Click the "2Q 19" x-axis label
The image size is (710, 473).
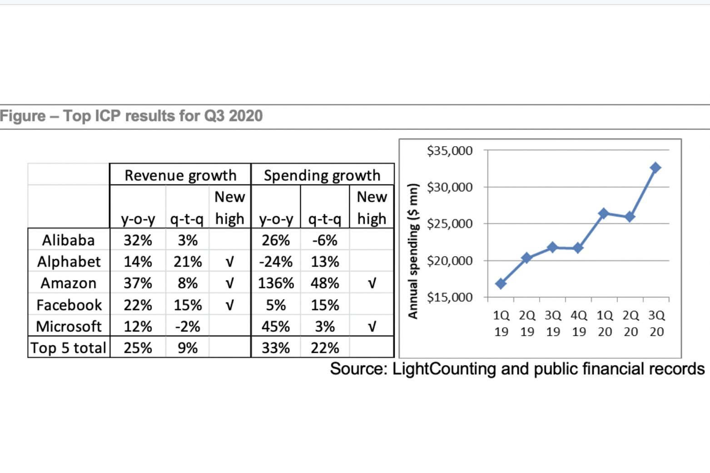coord(527,323)
